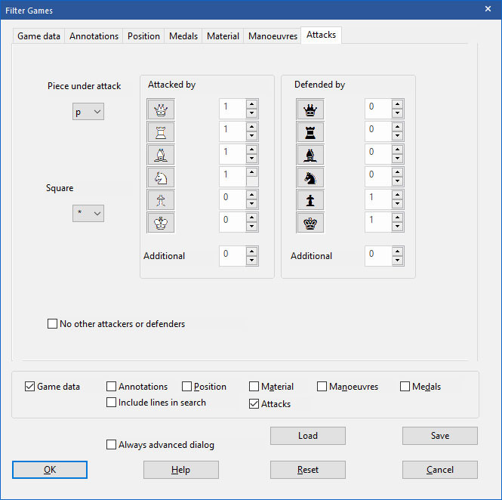Uncheck the Attacks filter checkbox

point(254,404)
